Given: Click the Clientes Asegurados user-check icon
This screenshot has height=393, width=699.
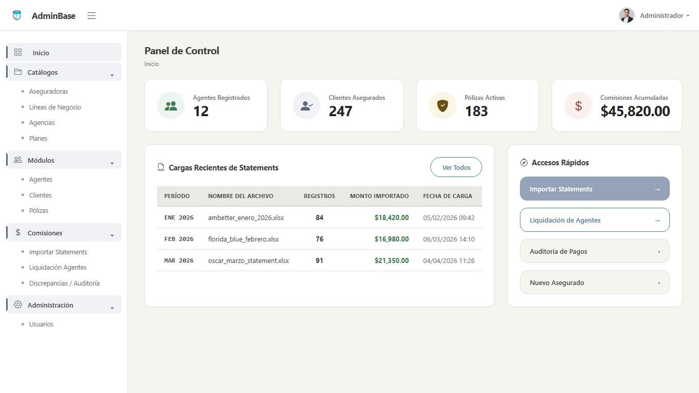Looking at the screenshot, I should [x=307, y=105].
